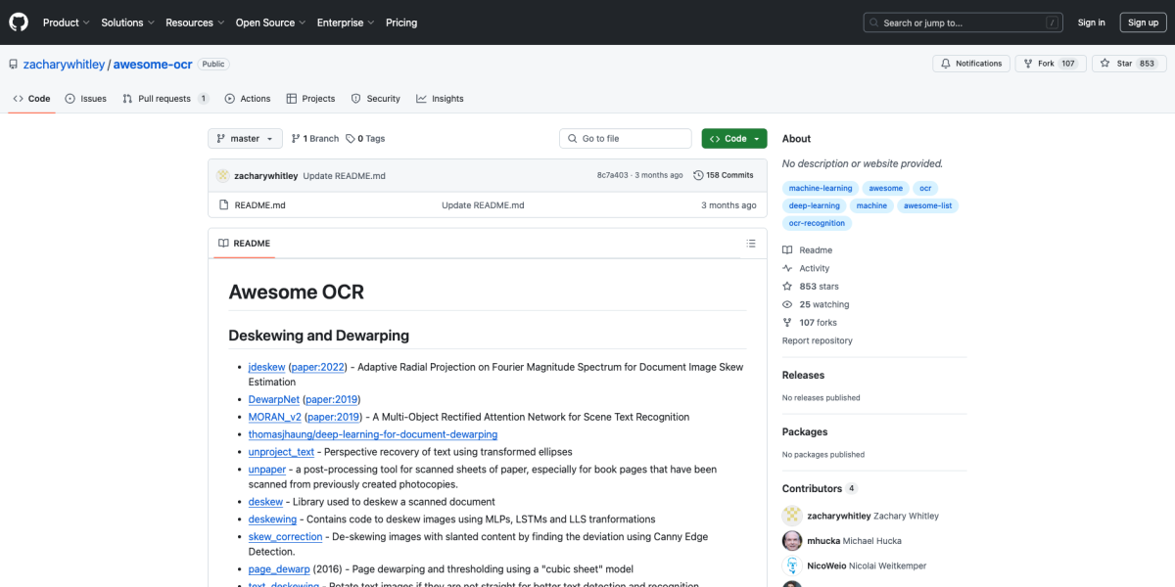The width and height of the screenshot is (1175, 587).
Task: Click the Go to file search field
Action: click(x=625, y=138)
